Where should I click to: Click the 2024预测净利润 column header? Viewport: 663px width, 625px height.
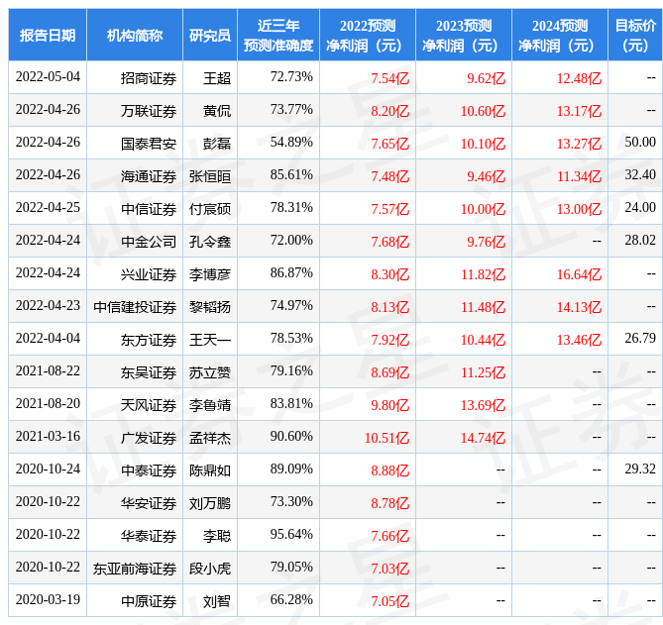pos(559,35)
